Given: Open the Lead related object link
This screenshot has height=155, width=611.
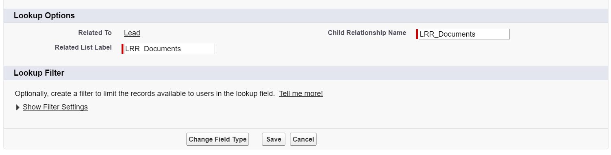Looking at the screenshot, I should pos(132,33).
